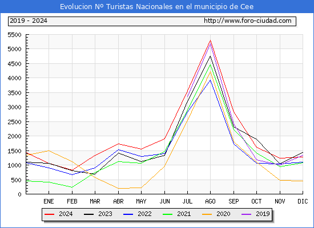Click the orange 2020 legend color line
This screenshot has height=228, width=314.
pyautogui.click(x=207, y=214)
